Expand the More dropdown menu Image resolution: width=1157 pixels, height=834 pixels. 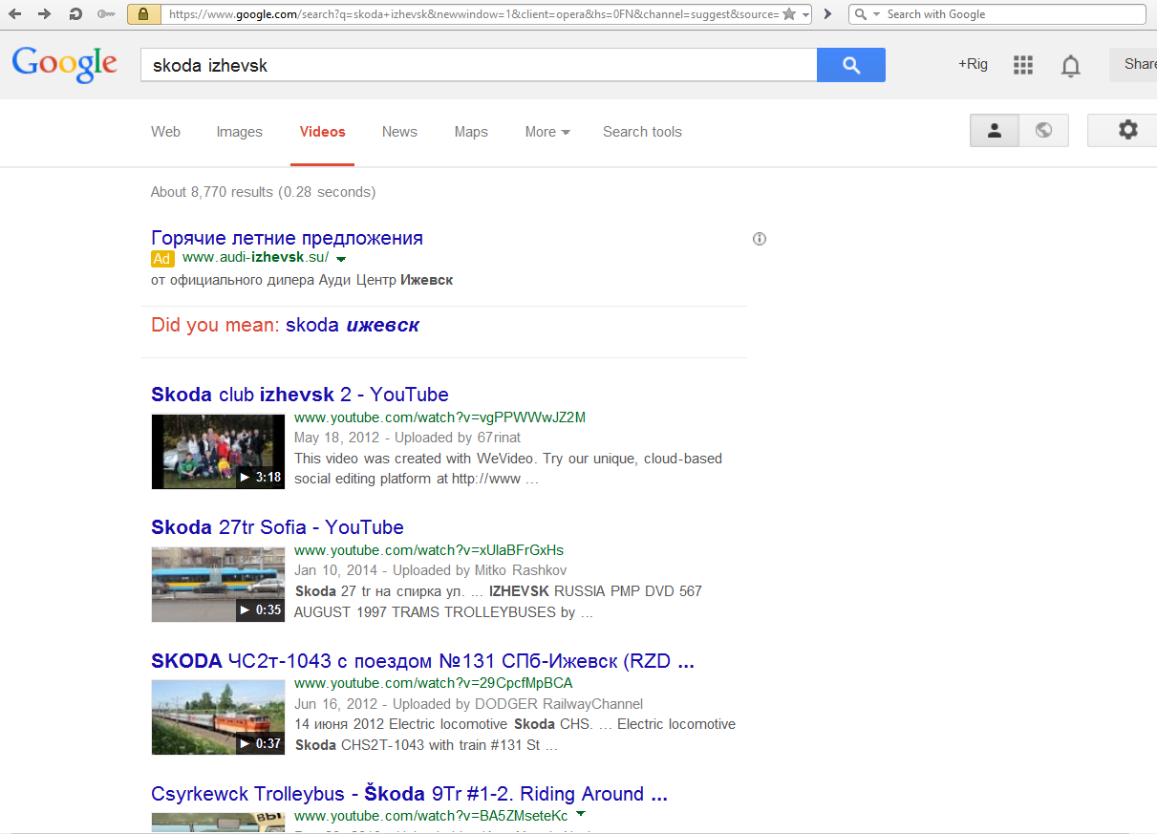point(547,132)
